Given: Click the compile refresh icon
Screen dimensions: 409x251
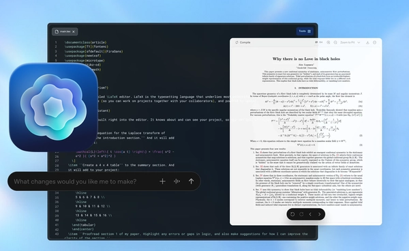Looking at the screenshot, I should click(237, 42).
